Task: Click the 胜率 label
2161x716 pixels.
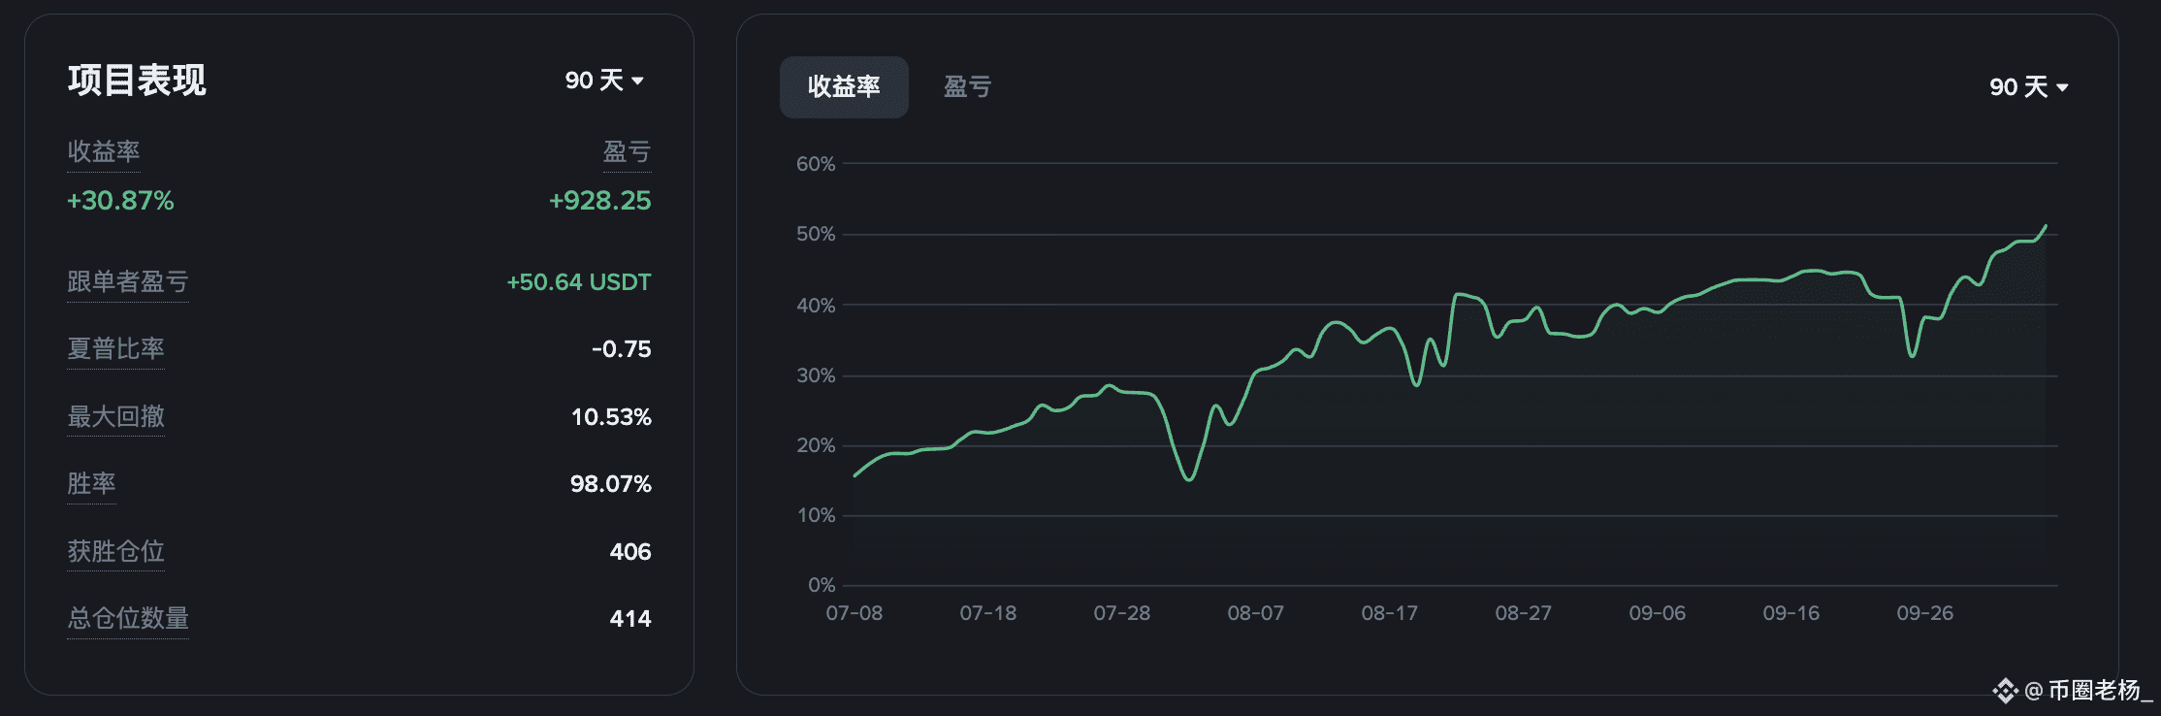Action: [x=91, y=483]
